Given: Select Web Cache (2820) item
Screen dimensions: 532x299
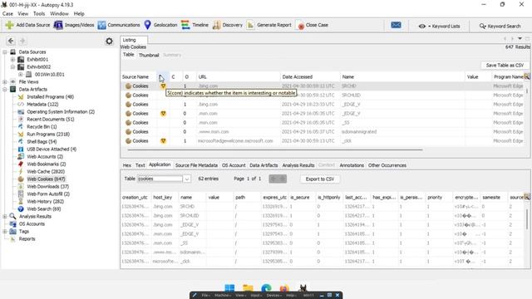Looking at the screenshot, I should point(46,172).
